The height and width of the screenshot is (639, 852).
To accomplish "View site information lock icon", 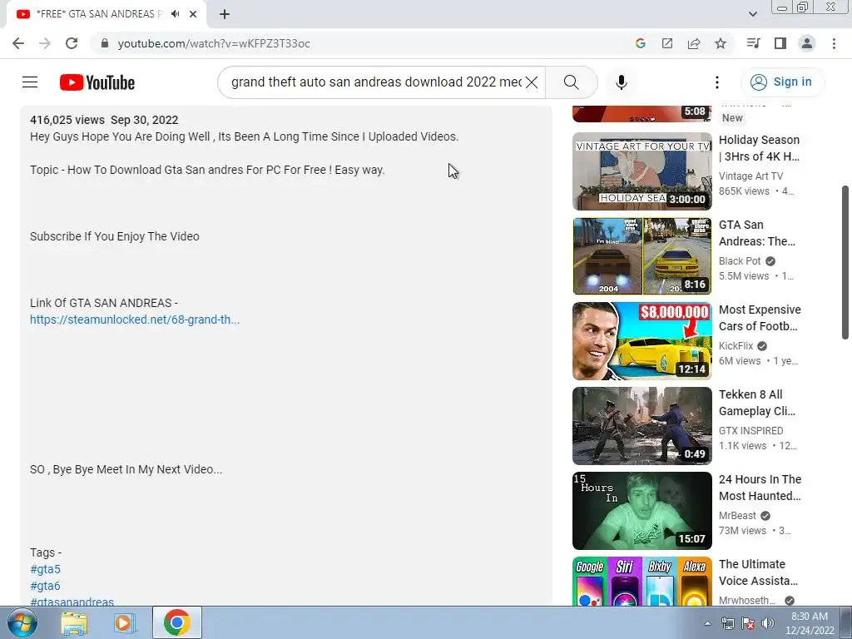I will (105, 43).
